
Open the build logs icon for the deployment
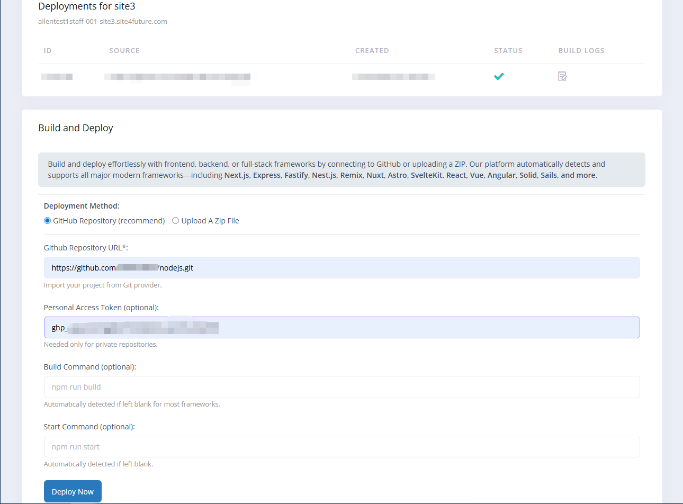tap(562, 77)
